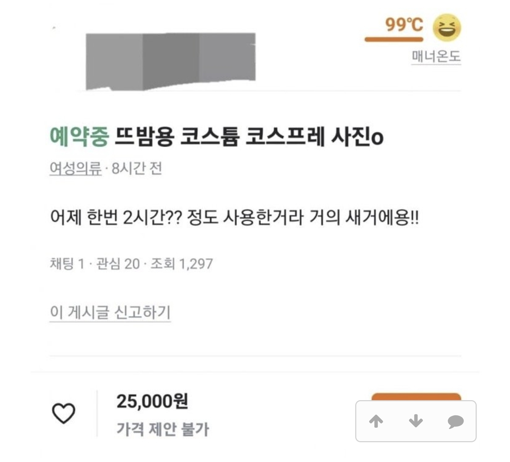The image size is (510, 462).
Task: Click the title 뜨밤용 코스튬 코스프레 사진o
Action: [249, 136]
